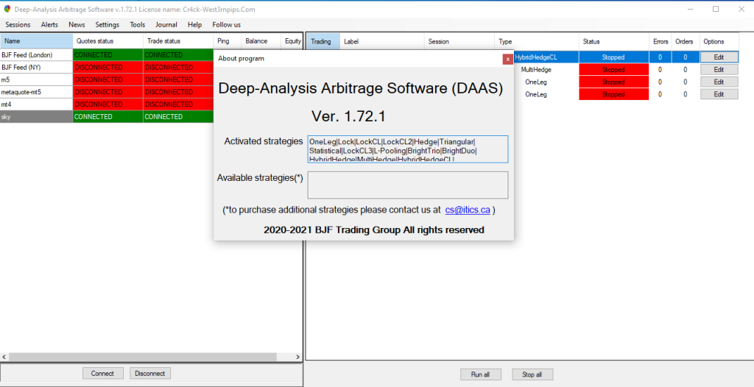
Task: Click the Quotes status column header
Action: pos(108,41)
